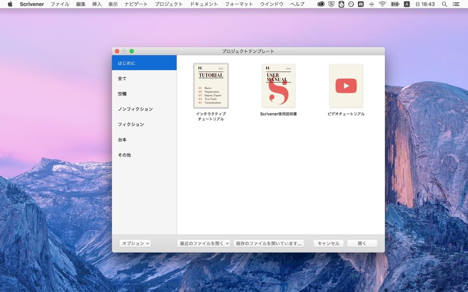
Task: Click the menu bar icon showing 5
Action: (x=331, y=4)
